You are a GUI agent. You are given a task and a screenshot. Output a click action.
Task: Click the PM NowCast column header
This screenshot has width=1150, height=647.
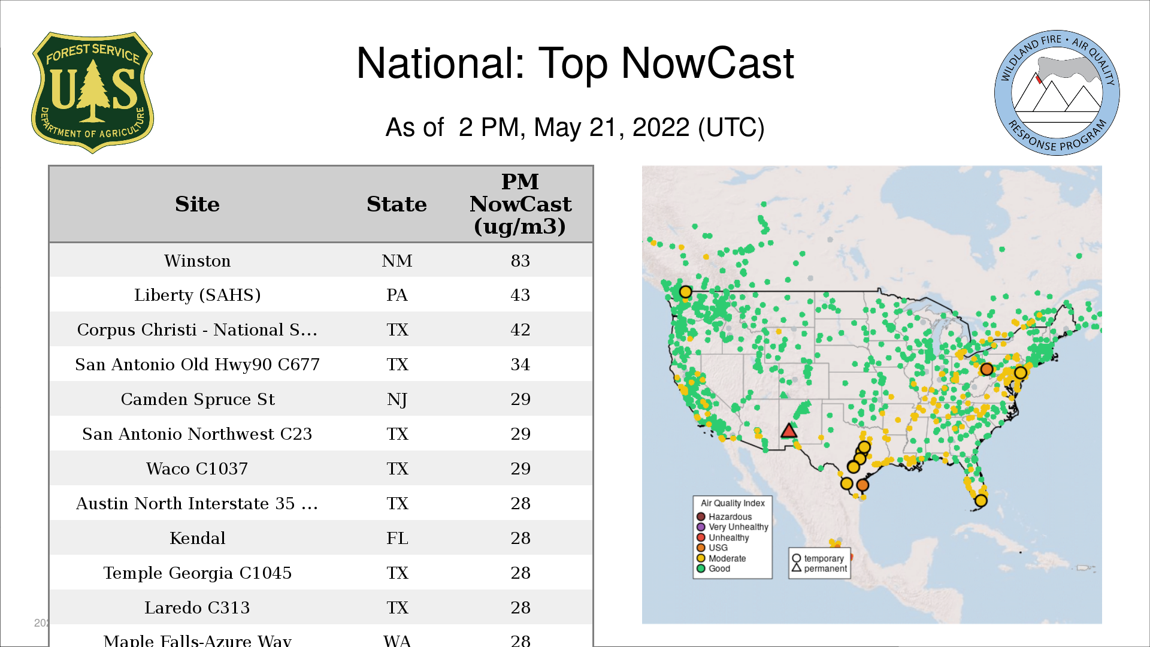pos(520,204)
